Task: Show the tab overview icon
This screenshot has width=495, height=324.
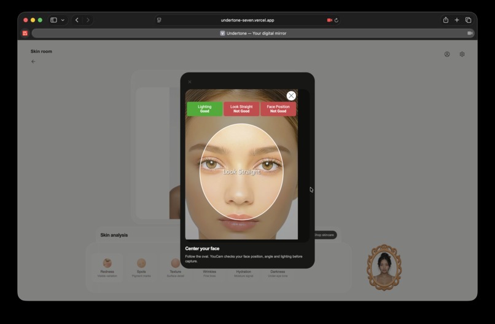Action: (x=468, y=20)
